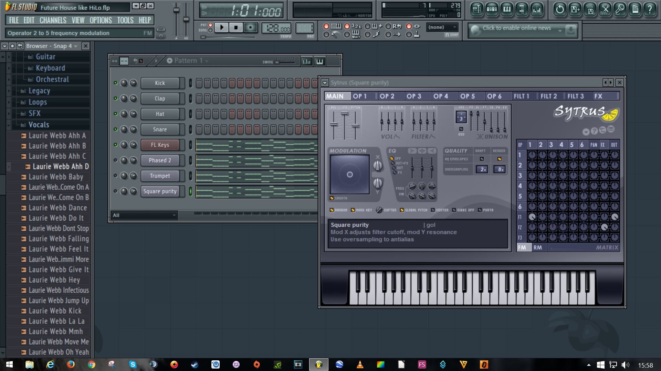Enable the Porta checkbox
Screen dimensions: 661x371
click(480, 210)
